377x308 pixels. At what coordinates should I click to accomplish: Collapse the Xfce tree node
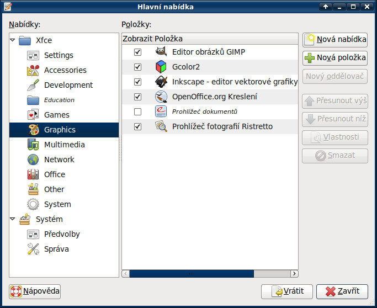pyautogui.click(x=13, y=40)
